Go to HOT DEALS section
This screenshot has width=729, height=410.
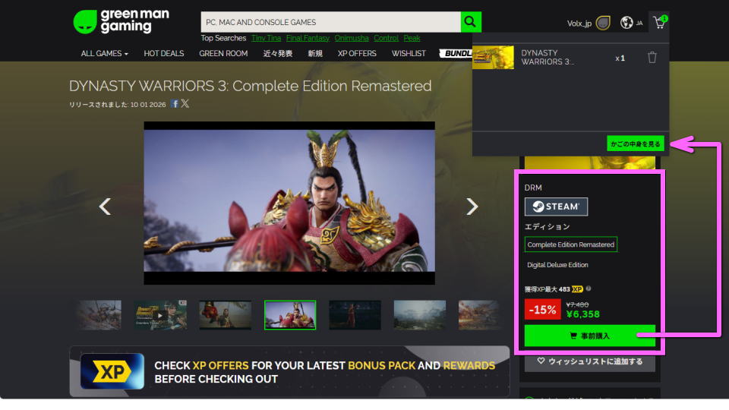click(164, 53)
